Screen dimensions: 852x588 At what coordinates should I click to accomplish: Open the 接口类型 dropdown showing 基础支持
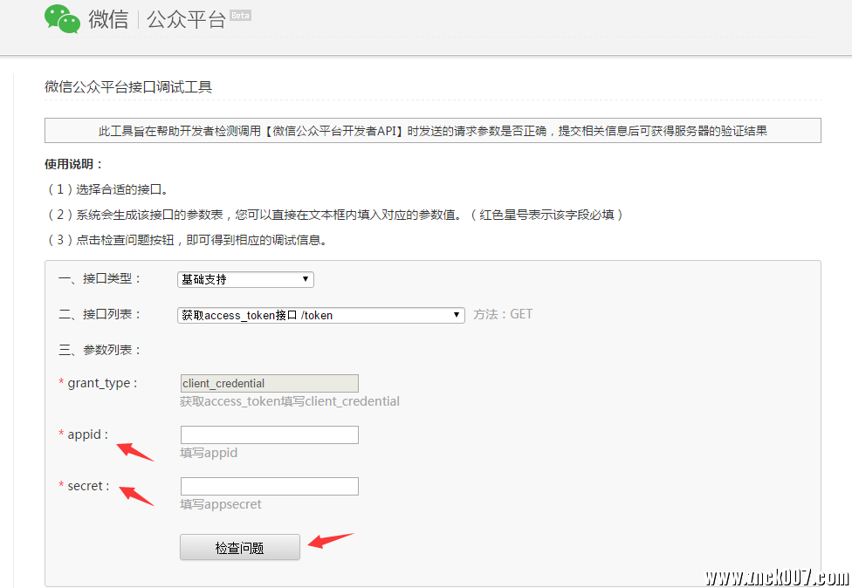(x=245, y=279)
